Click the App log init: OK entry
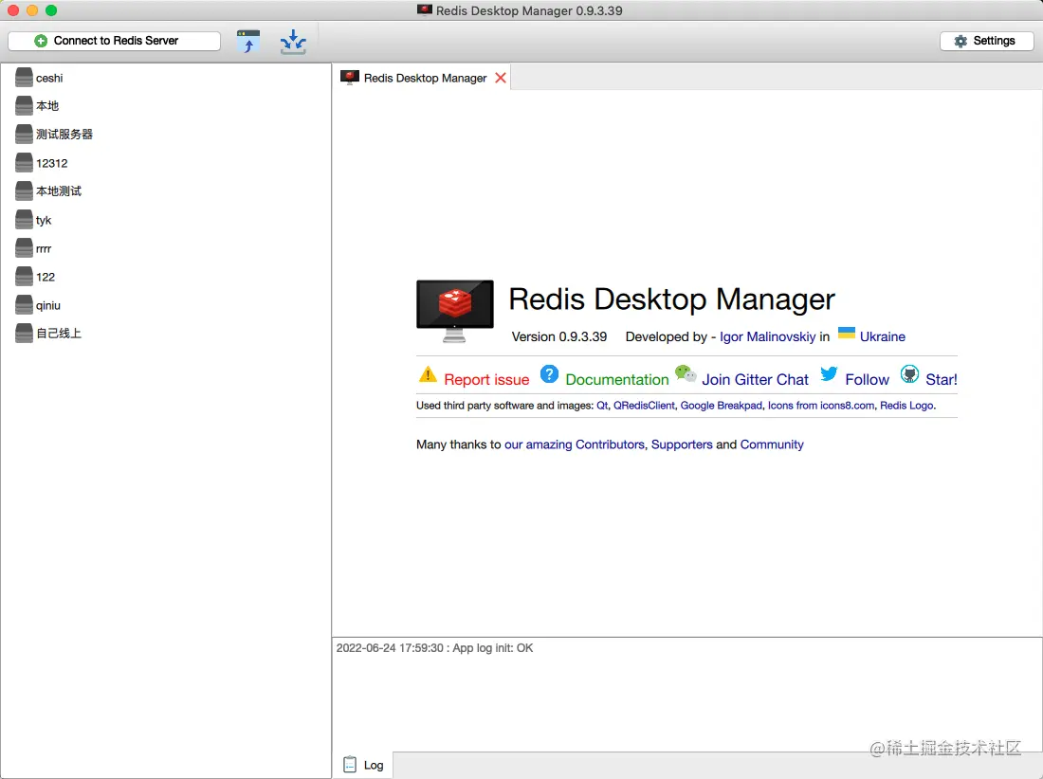Image resolution: width=1043 pixels, height=779 pixels. 434,648
